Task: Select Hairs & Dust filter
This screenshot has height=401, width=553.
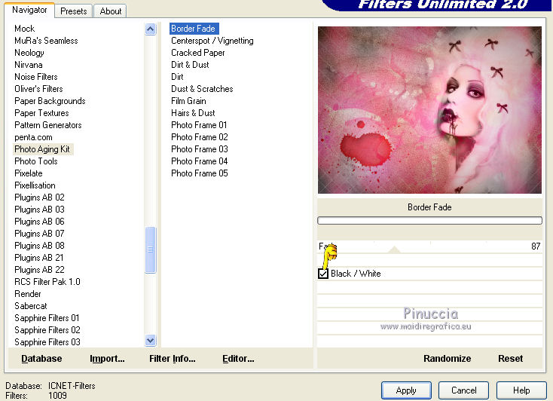Action: [193, 113]
